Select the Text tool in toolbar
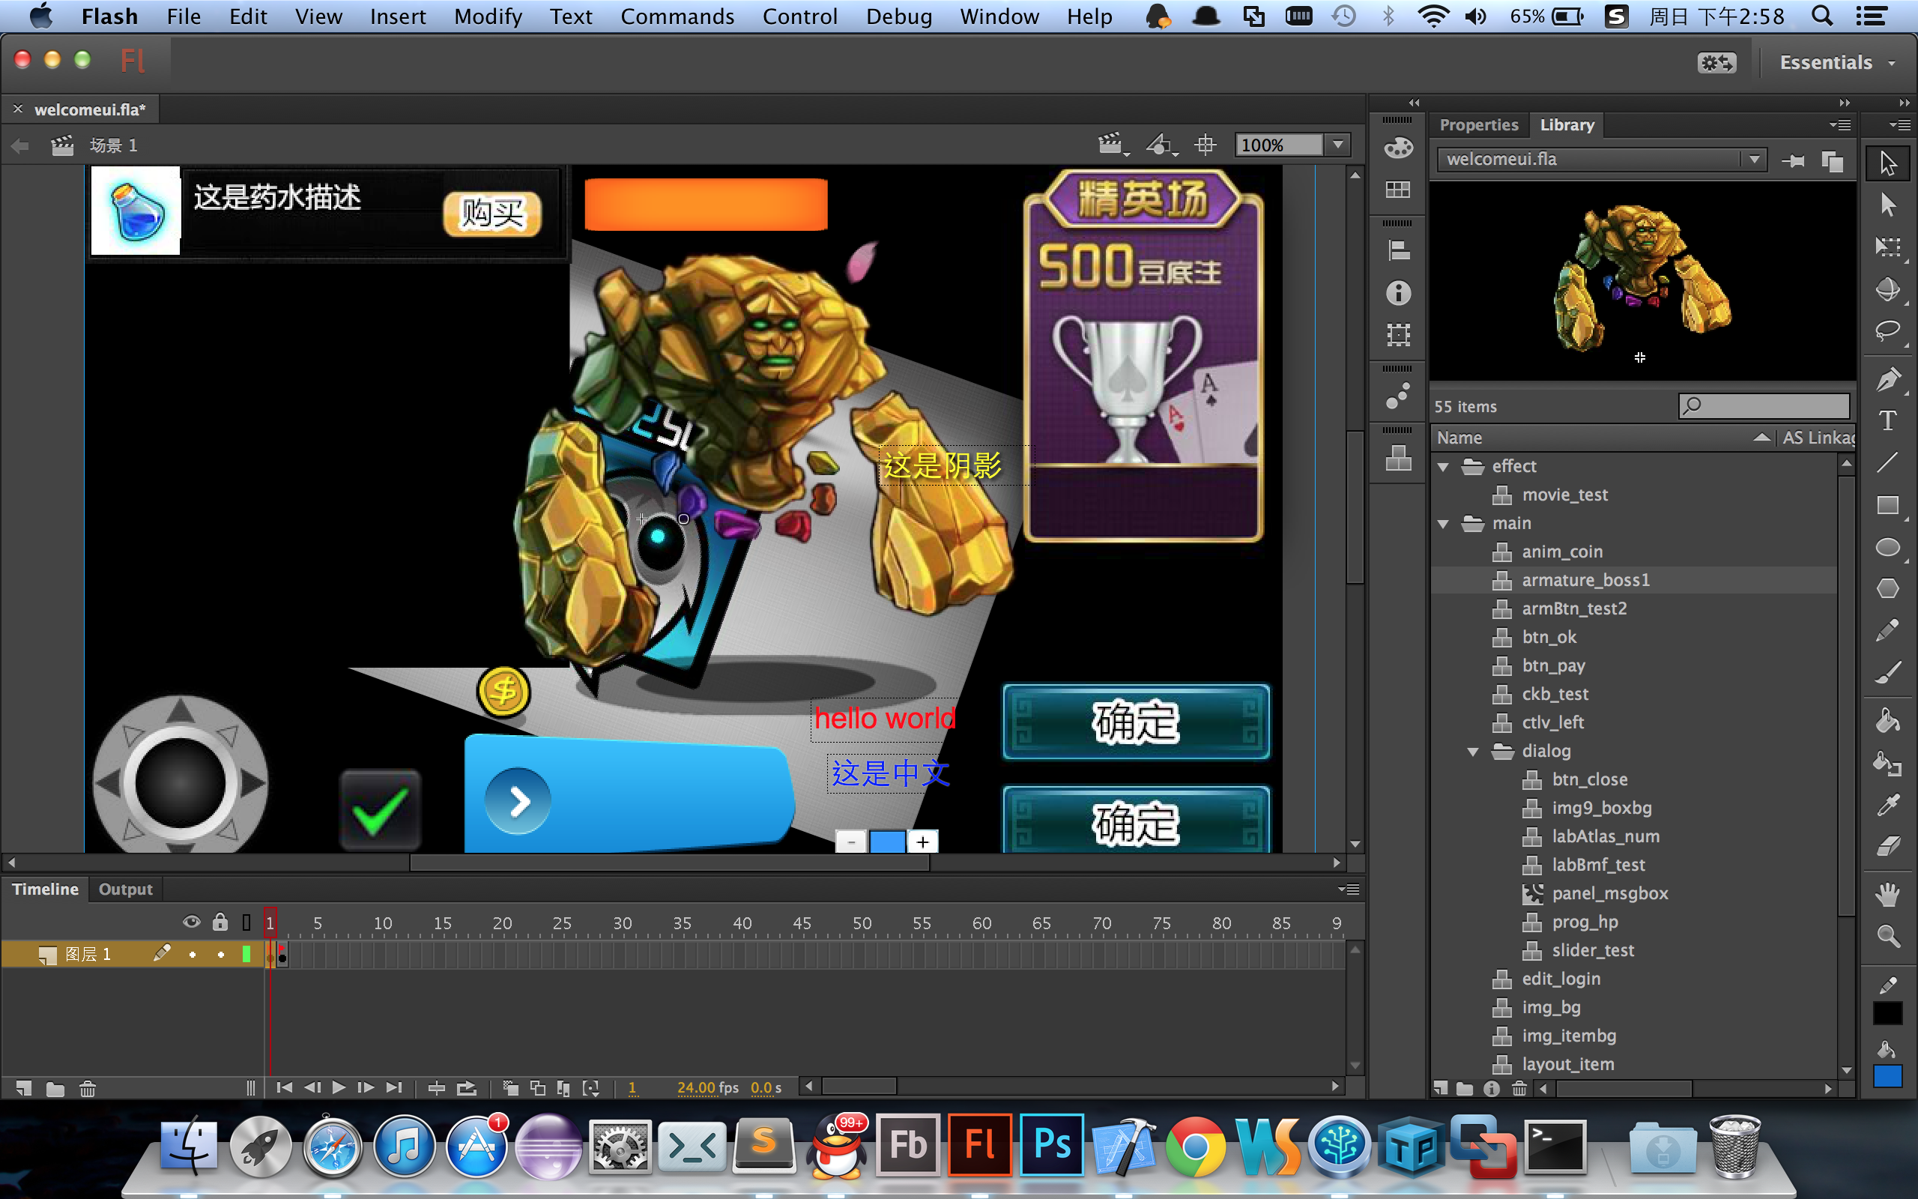This screenshot has width=1918, height=1199. [x=1888, y=420]
